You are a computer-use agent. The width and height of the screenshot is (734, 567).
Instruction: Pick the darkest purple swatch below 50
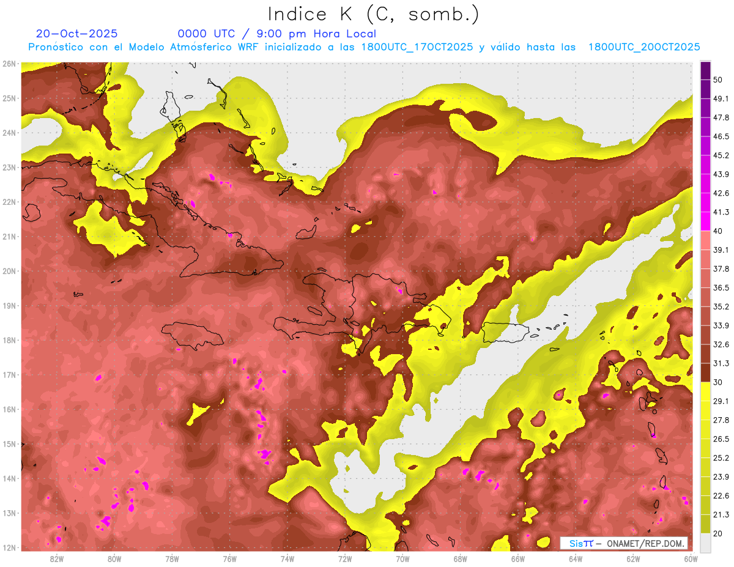705,71
